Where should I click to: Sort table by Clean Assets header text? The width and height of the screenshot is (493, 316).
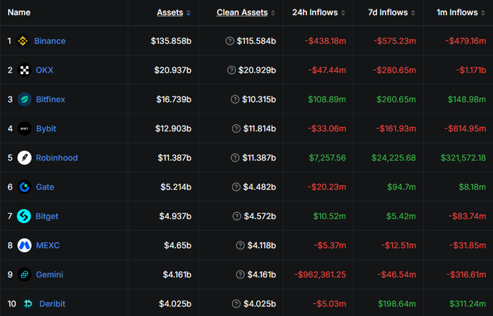tap(242, 12)
